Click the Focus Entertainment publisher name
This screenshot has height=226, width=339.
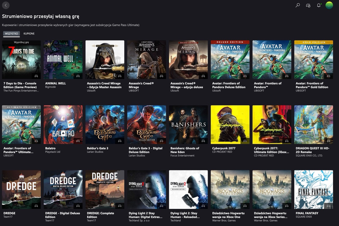click(182, 156)
